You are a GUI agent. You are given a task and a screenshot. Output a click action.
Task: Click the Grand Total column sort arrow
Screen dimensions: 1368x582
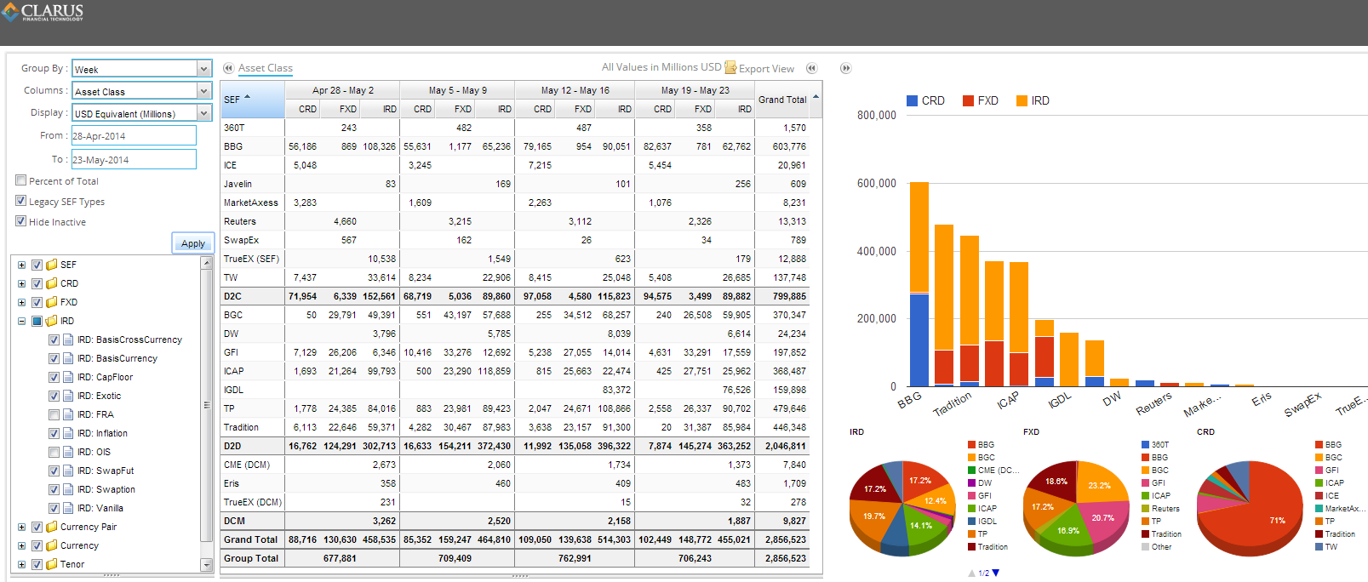816,96
